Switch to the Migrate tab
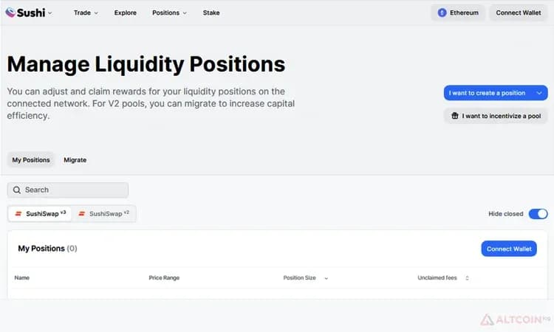Screen dimensions: 554x332 coord(75,160)
